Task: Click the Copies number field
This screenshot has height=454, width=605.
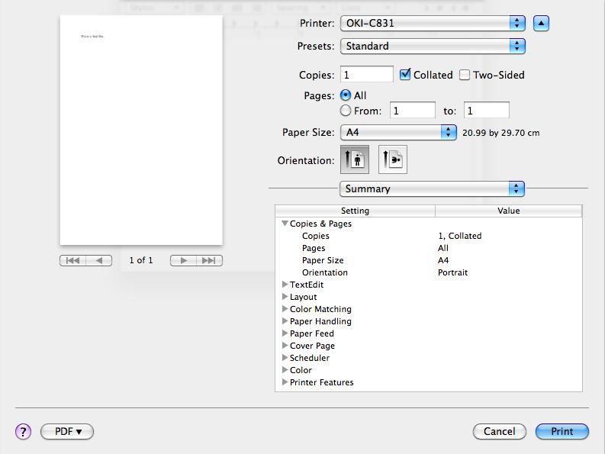Action: click(366, 74)
